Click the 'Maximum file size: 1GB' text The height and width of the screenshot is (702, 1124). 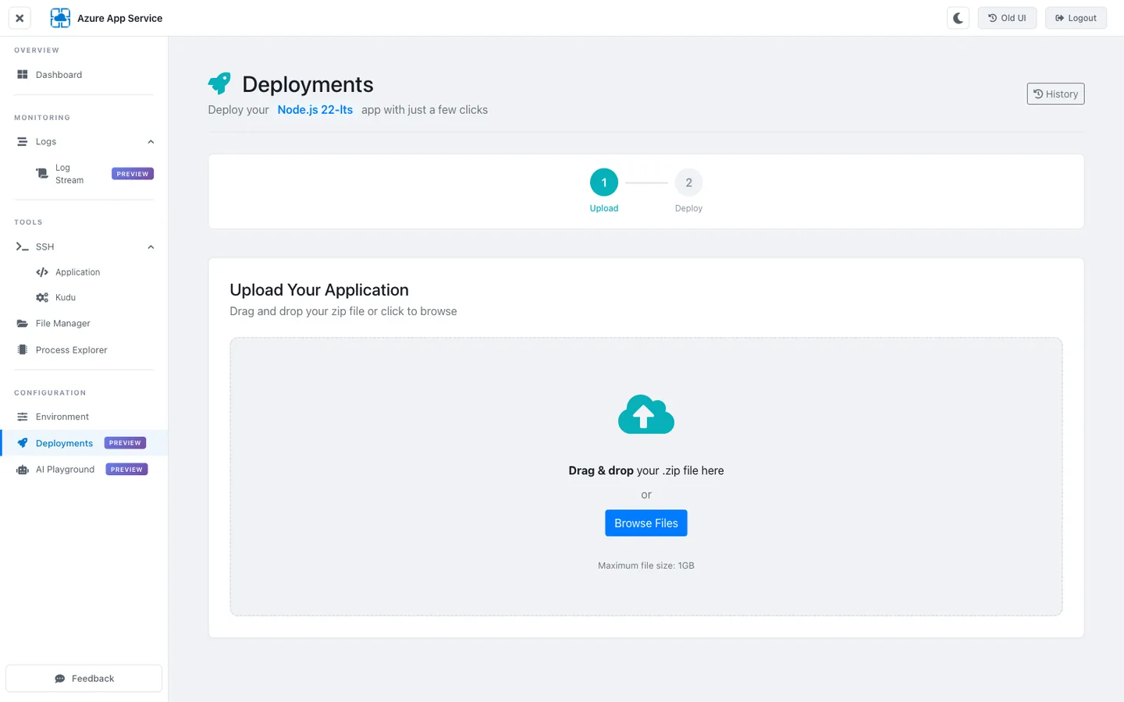click(x=646, y=565)
